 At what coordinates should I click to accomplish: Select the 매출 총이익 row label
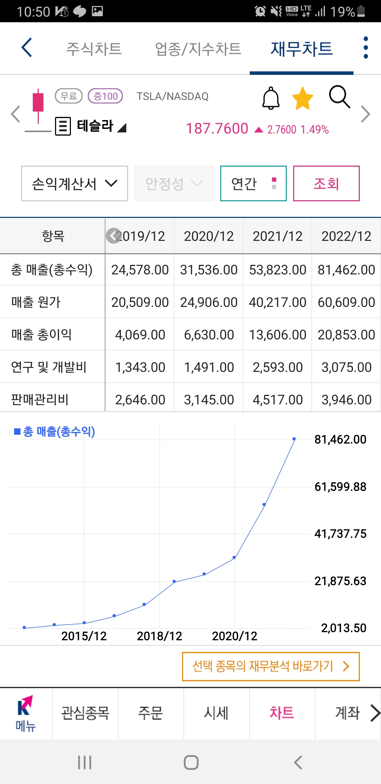(x=42, y=335)
